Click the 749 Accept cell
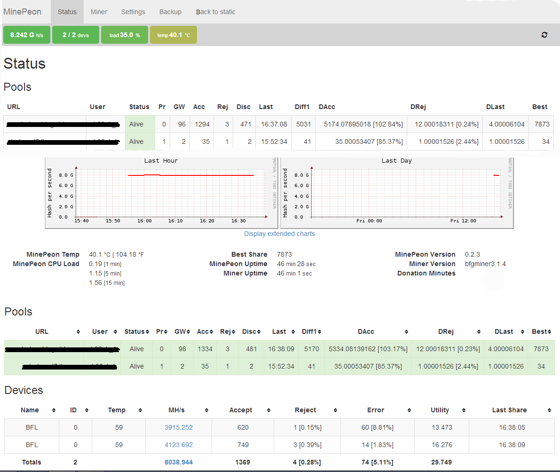 point(243,445)
